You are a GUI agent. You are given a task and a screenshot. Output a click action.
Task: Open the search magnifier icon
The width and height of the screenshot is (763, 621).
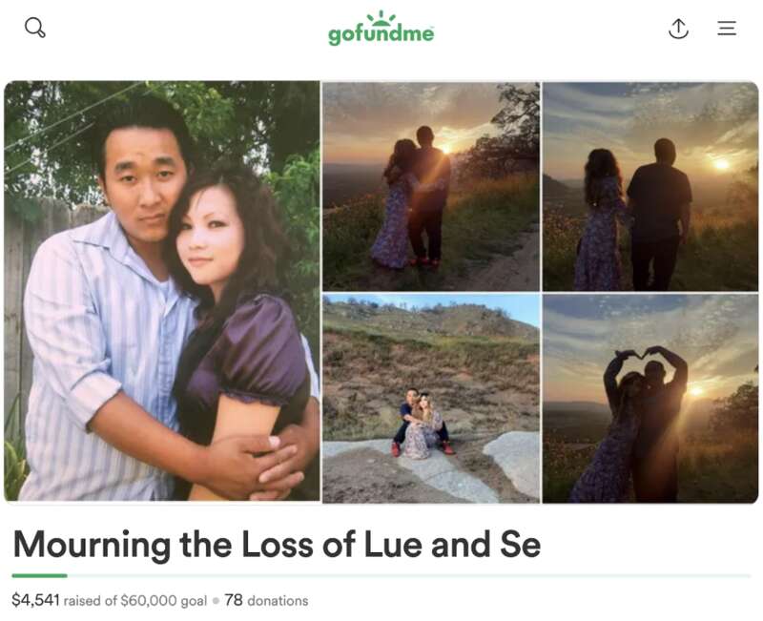tap(35, 28)
